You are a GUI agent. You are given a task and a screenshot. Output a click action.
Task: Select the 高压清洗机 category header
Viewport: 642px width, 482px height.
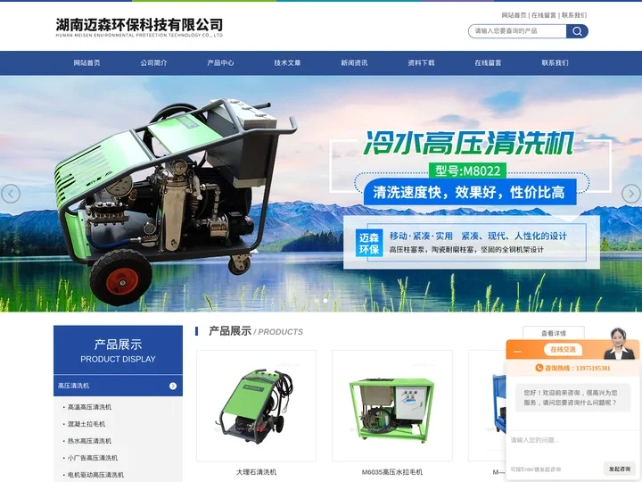(x=118, y=386)
